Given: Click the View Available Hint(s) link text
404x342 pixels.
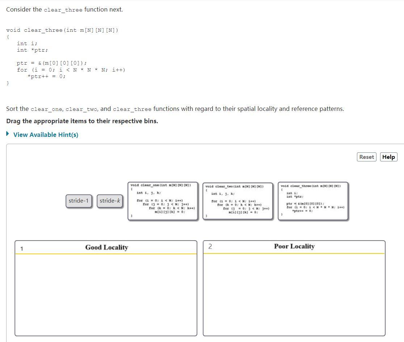Looking at the screenshot, I should coord(46,135).
